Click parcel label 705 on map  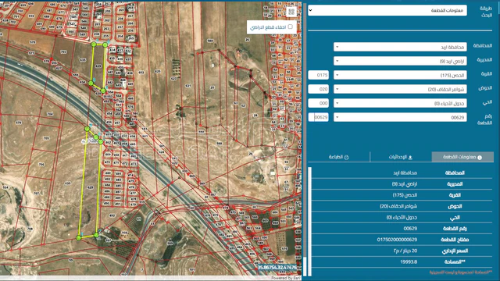(46, 138)
